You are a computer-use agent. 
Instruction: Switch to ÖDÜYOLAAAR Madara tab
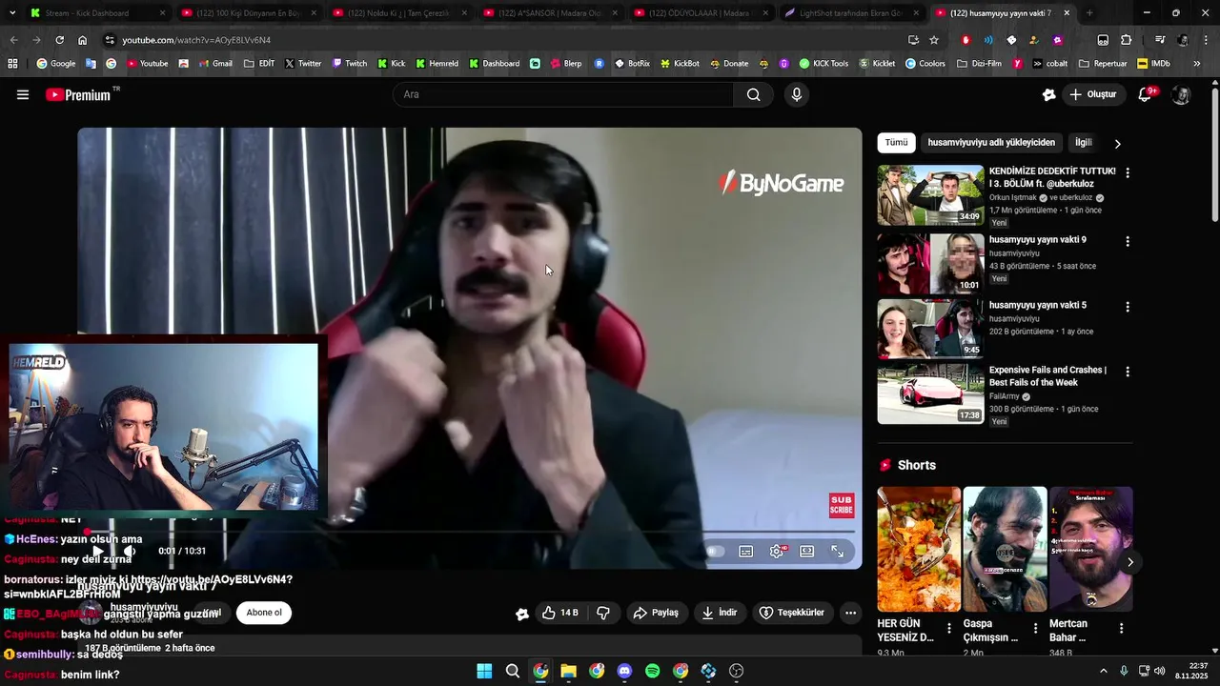[701, 13]
